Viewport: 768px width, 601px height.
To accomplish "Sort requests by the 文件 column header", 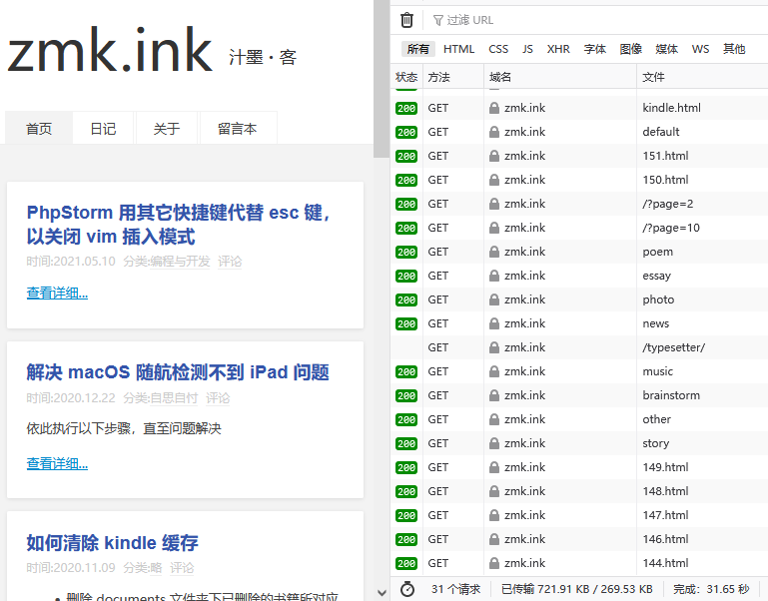I will click(653, 77).
